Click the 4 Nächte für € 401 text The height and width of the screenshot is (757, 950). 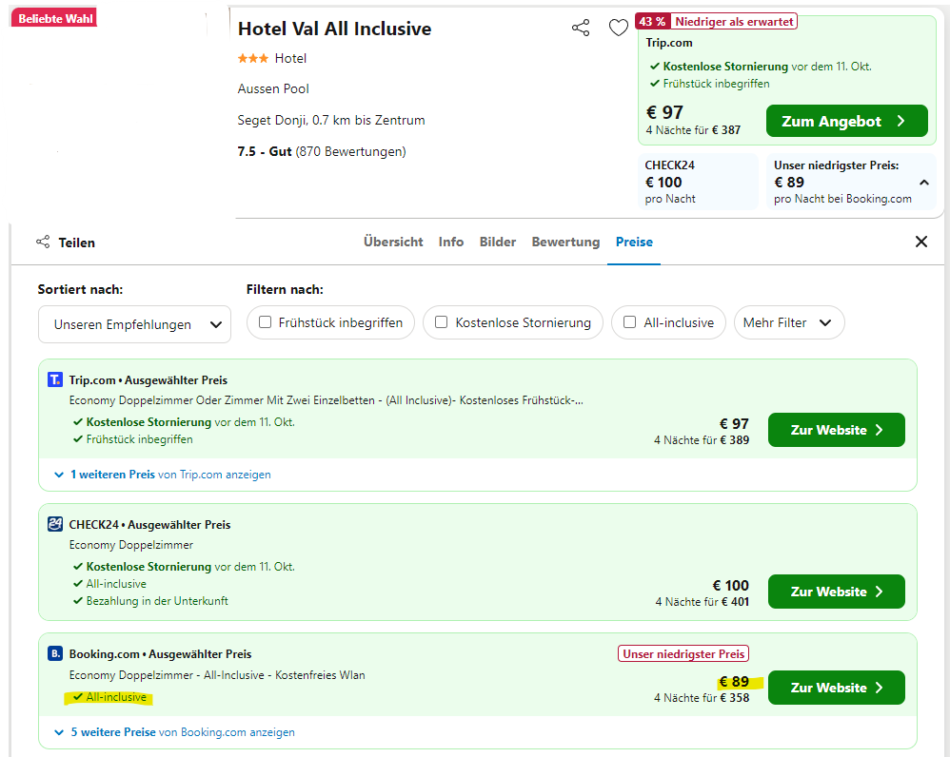(x=703, y=602)
